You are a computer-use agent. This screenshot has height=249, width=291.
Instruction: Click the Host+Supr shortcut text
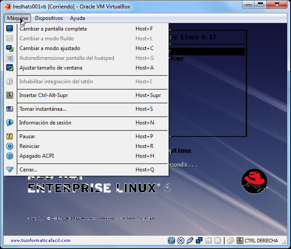[x=148, y=95]
